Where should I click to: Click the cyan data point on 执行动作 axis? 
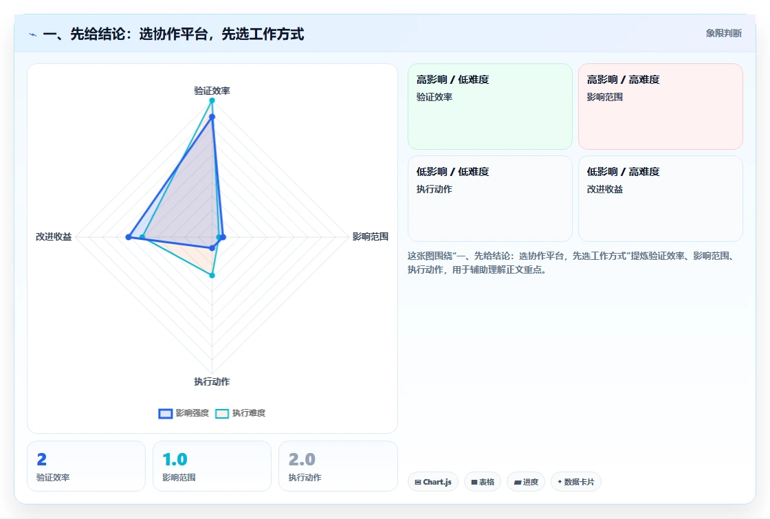pos(212,276)
